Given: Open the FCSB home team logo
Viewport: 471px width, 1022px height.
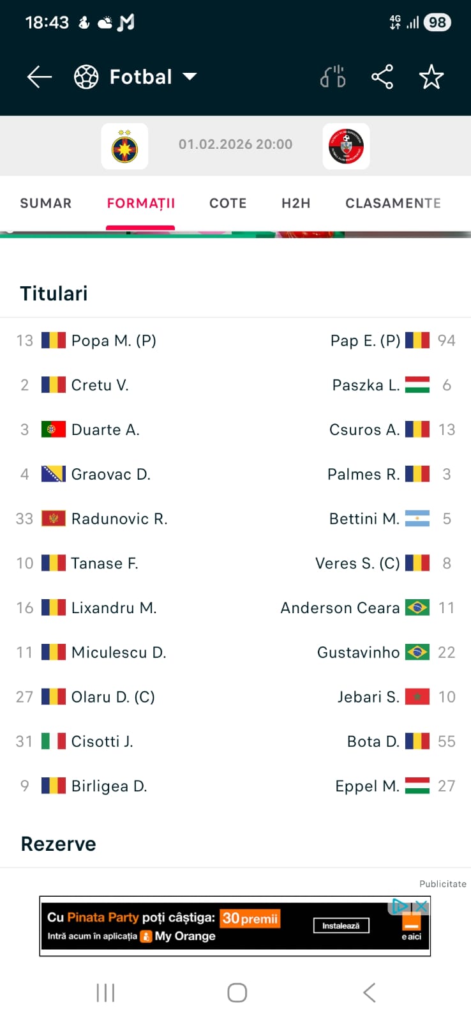Looking at the screenshot, I should pyautogui.click(x=124, y=146).
